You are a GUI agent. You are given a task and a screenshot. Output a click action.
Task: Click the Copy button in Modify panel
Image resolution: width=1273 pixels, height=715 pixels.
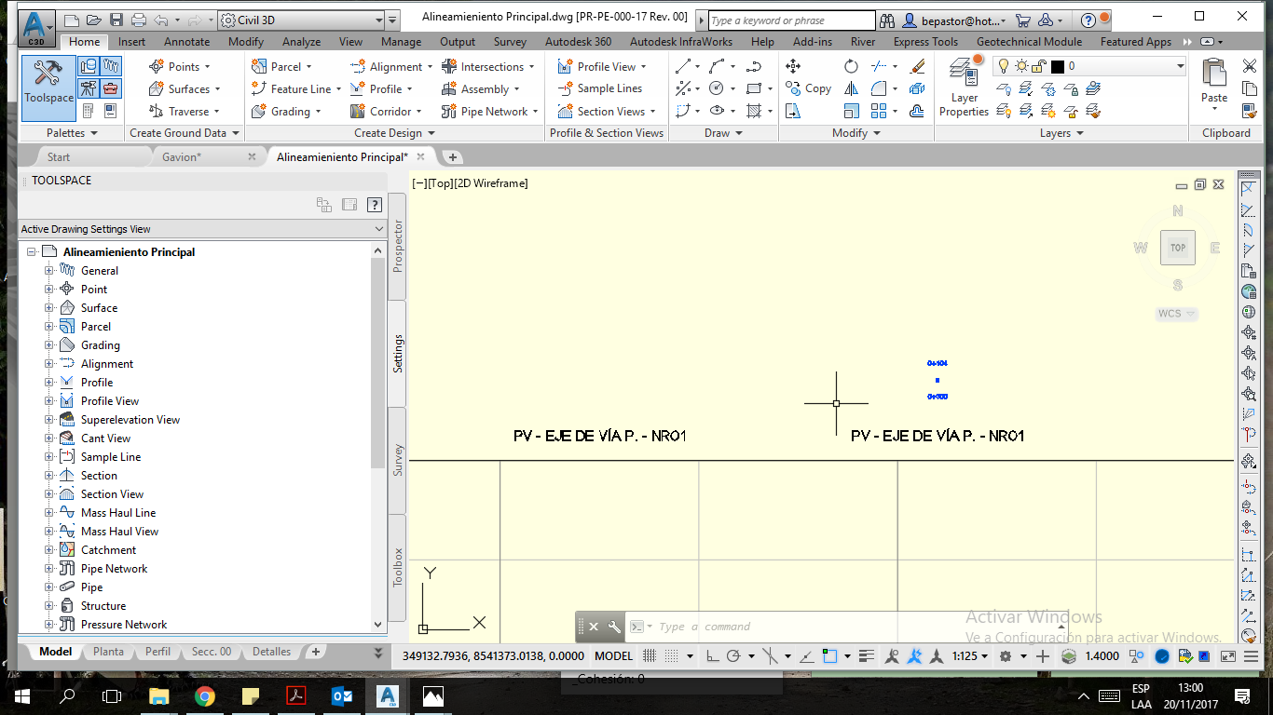pos(808,88)
